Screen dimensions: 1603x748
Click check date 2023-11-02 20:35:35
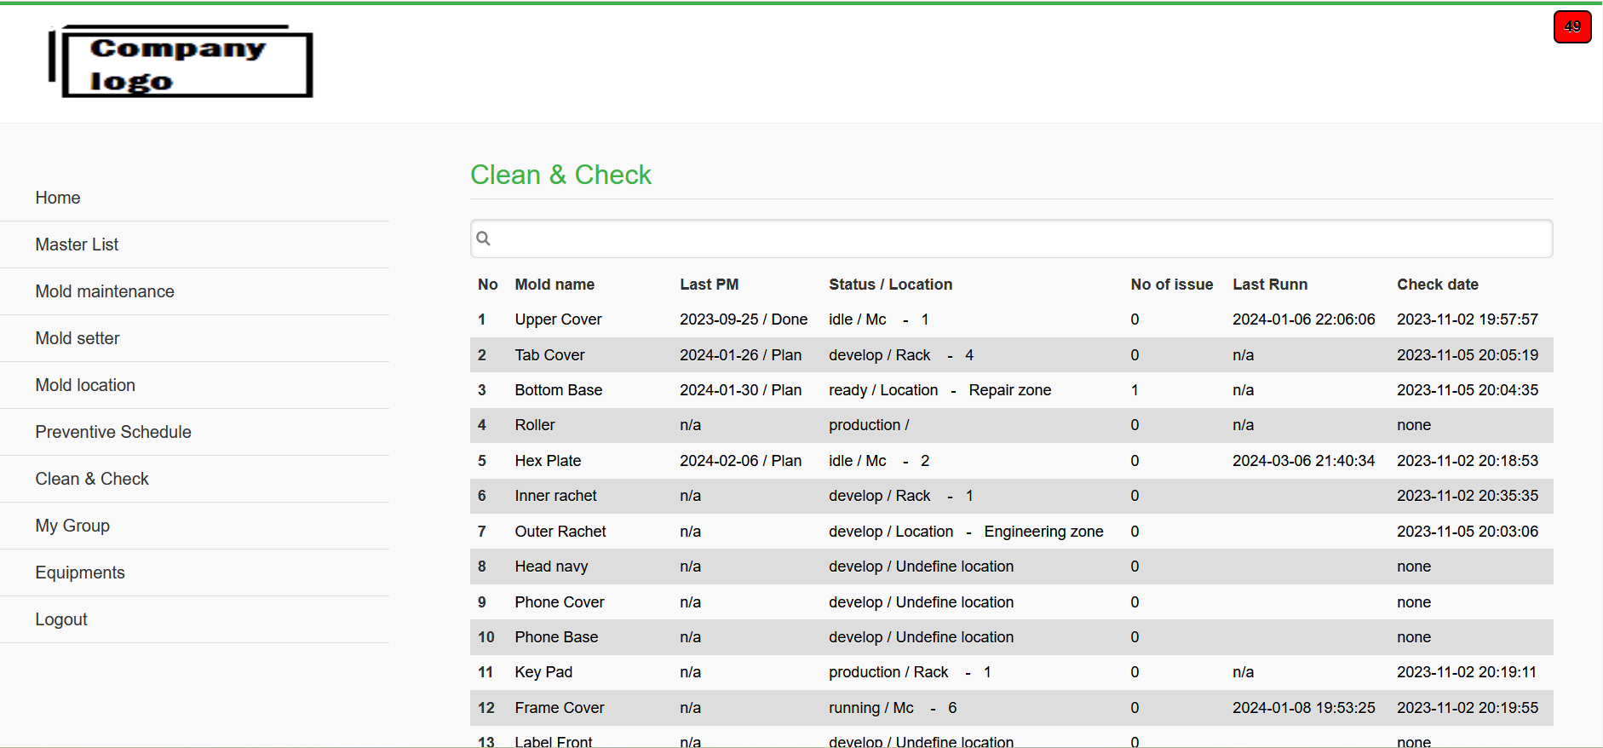tap(1468, 496)
